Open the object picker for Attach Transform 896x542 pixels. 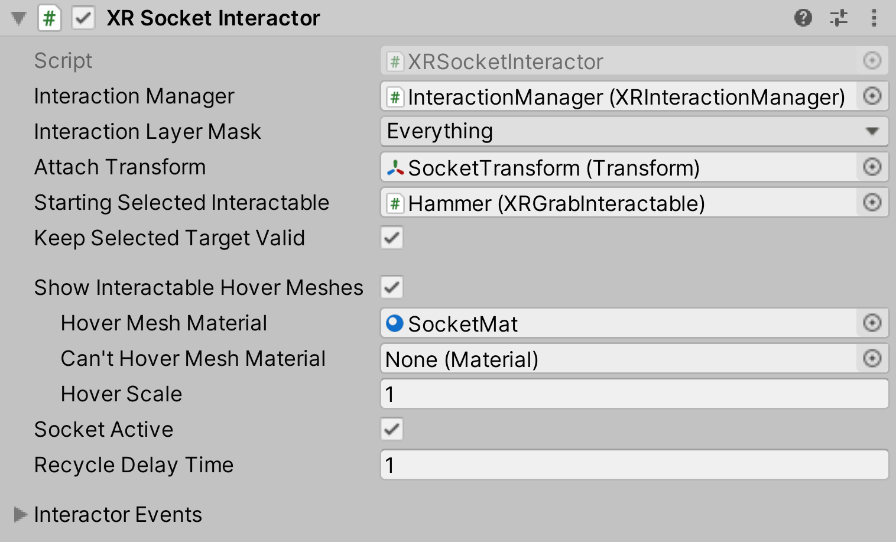pos(872,167)
